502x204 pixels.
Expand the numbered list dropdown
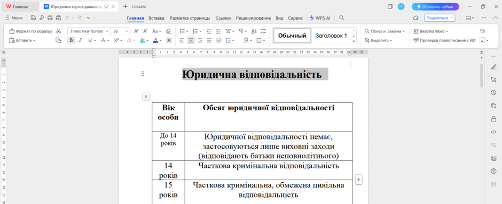[x=200, y=31]
